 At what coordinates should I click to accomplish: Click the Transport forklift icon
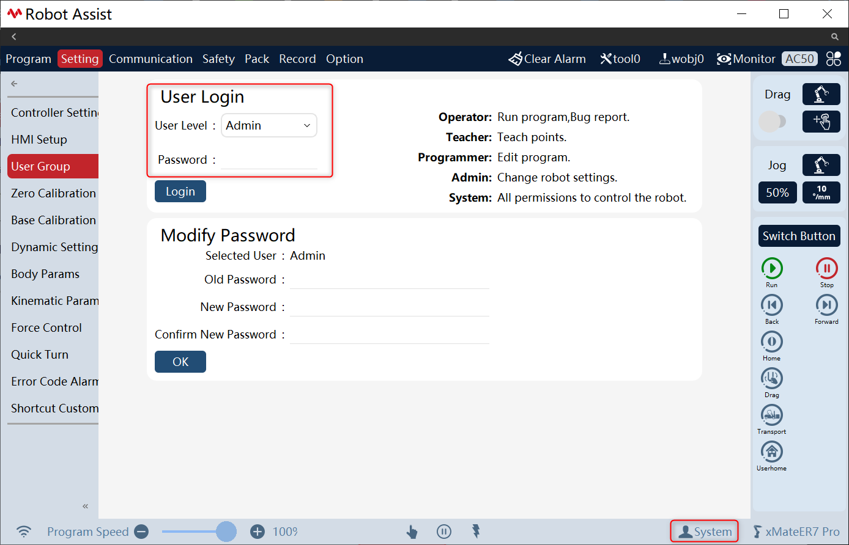click(772, 415)
